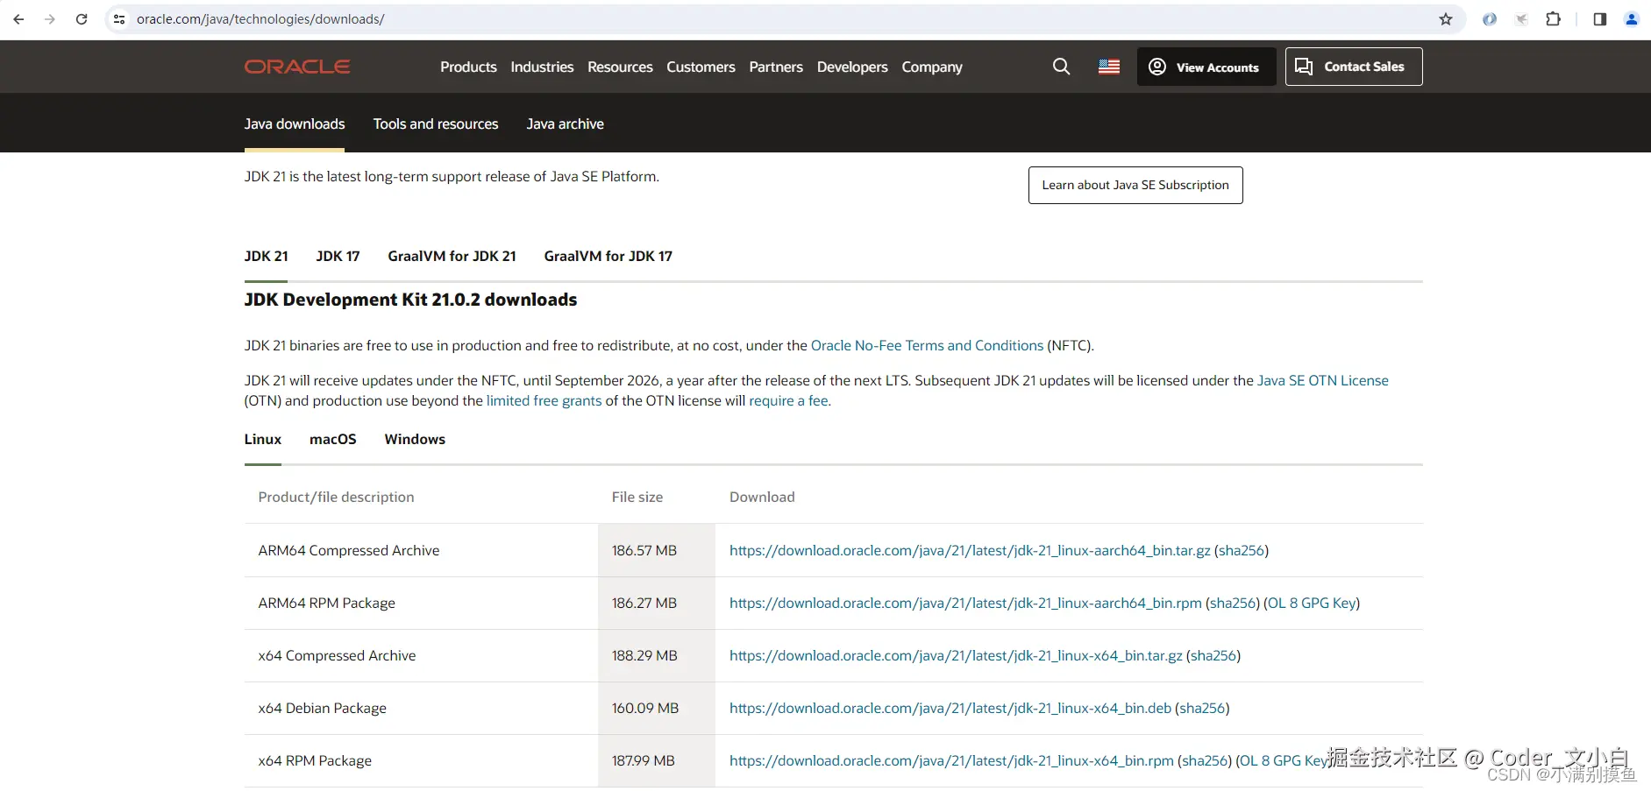
Task: Open the site search magnifier
Action: click(1061, 67)
